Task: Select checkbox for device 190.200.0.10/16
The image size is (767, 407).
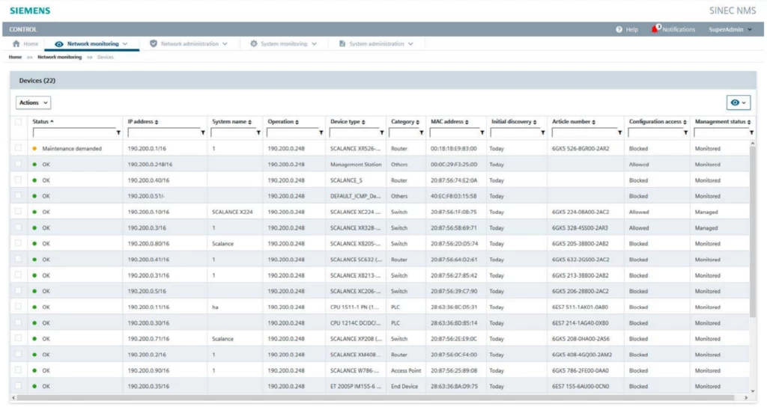Action: 19,212
